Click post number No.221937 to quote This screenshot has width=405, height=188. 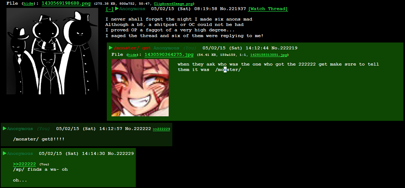[233, 9]
